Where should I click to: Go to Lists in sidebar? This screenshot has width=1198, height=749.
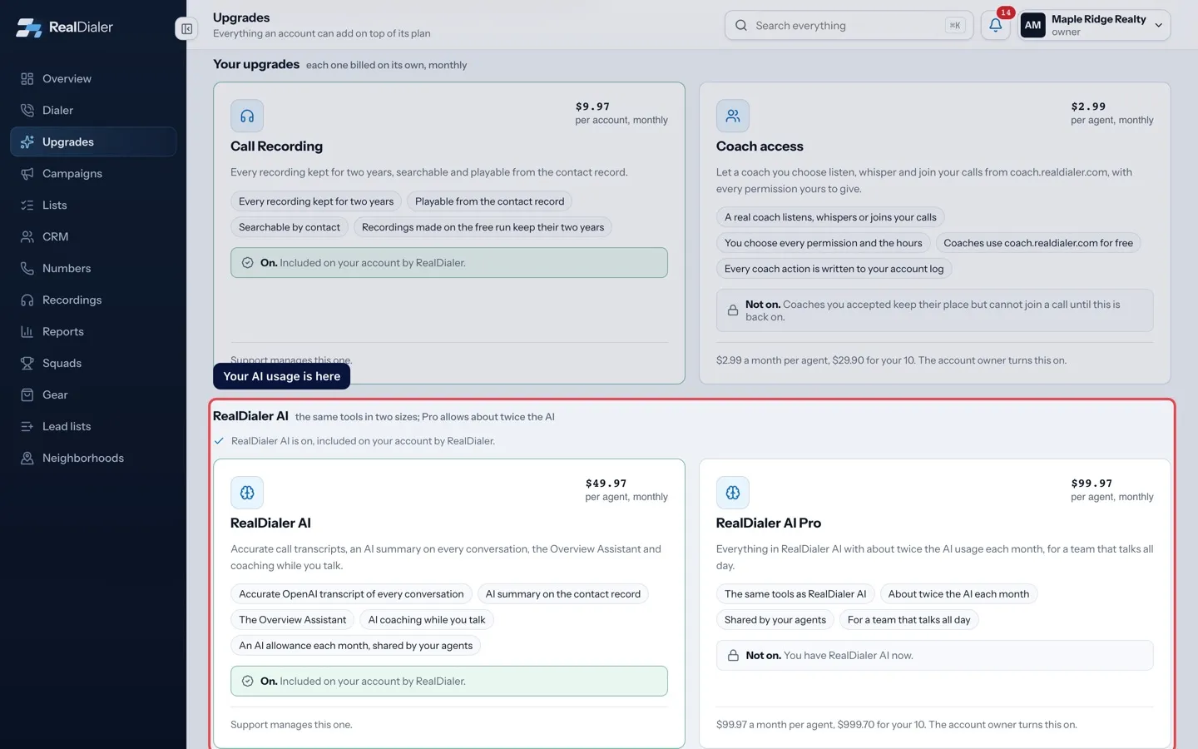click(x=93, y=206)
